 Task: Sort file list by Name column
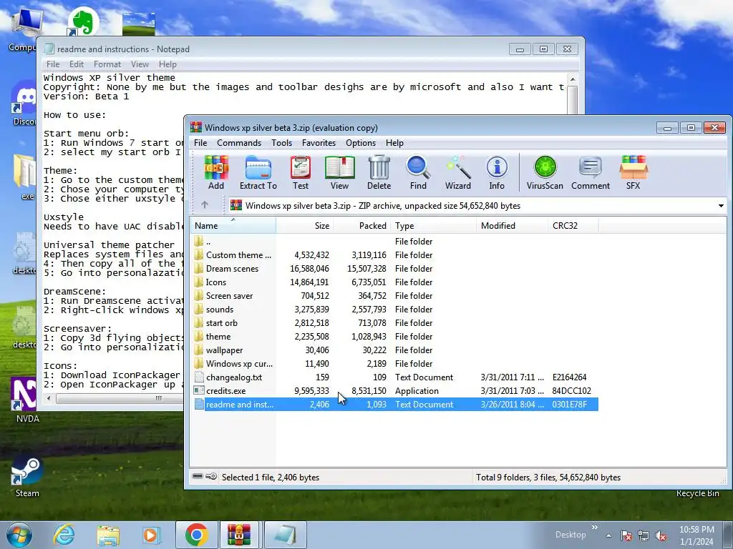(233, 225)
